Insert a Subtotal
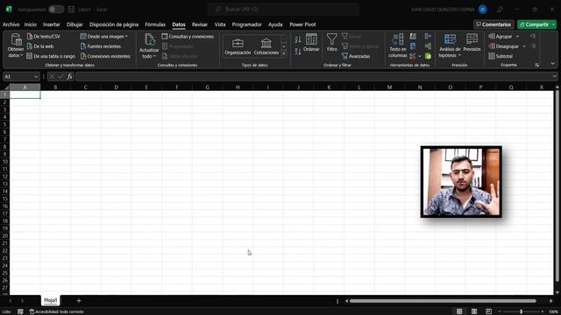Screen dimensions: 561x315 point(501,56)
